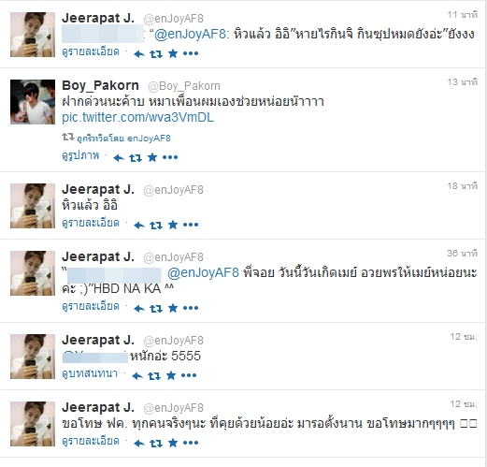Favorite the หนักอ่ะ 5555 tweet

[171, 375]
